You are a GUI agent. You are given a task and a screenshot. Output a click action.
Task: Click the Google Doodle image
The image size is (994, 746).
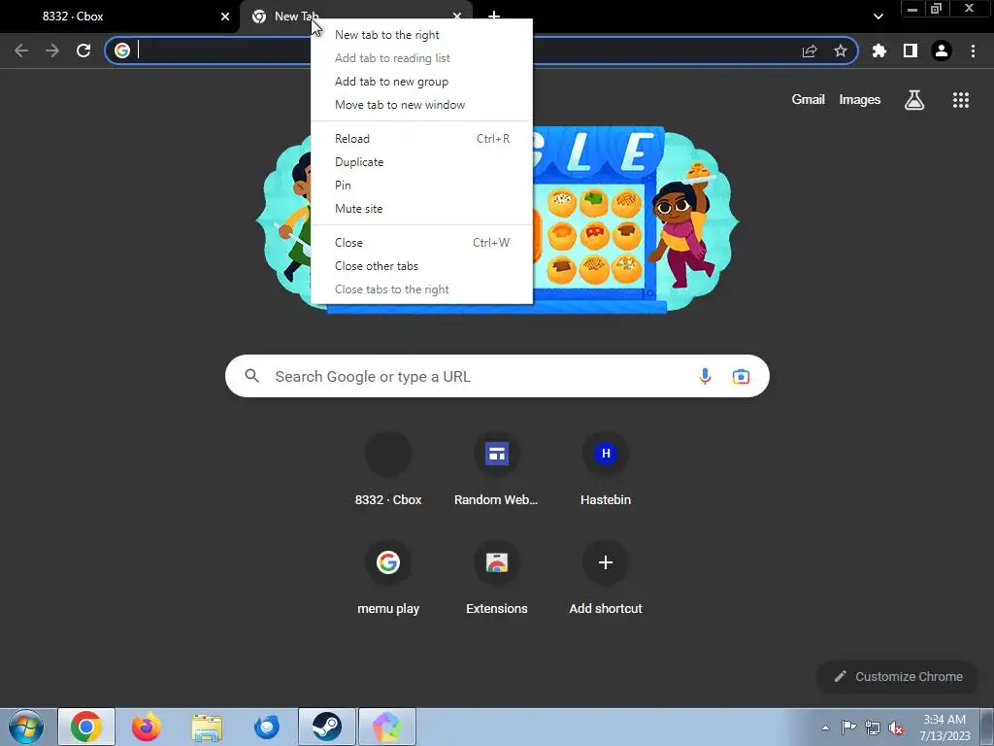click(498, 219)
